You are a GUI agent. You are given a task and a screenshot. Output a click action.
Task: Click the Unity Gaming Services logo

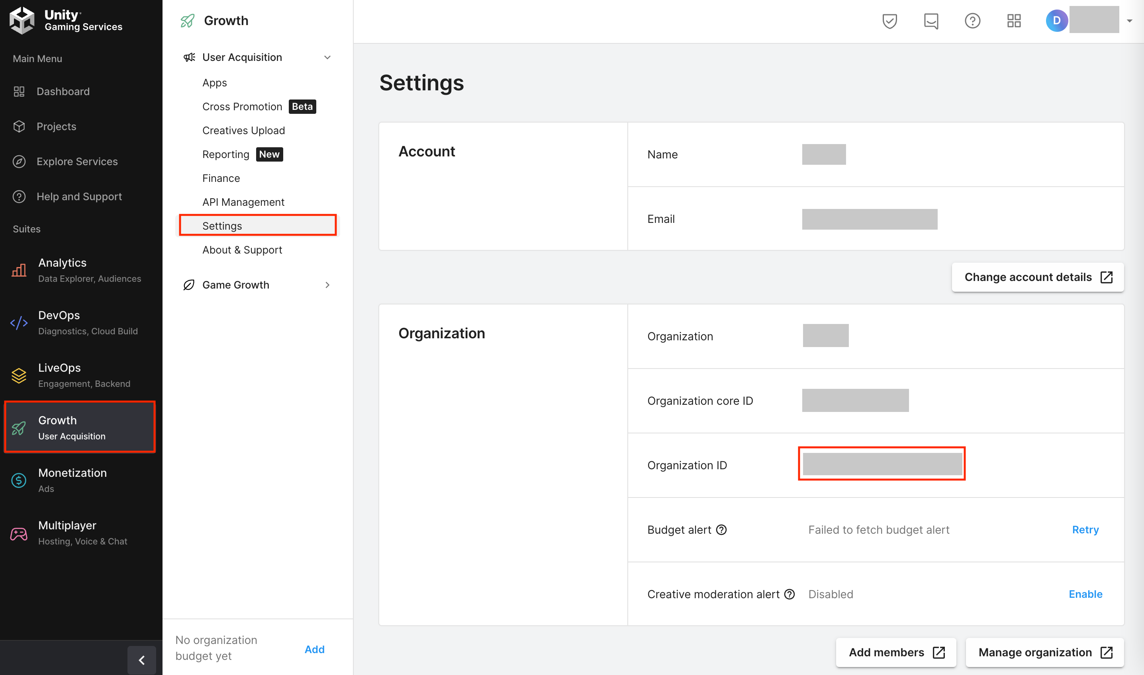66,20
